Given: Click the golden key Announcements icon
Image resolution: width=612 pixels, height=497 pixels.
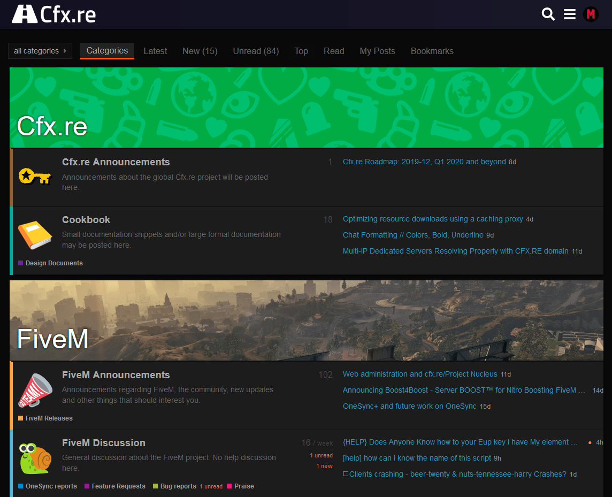Looking at the screenshot, I should 35,177.
